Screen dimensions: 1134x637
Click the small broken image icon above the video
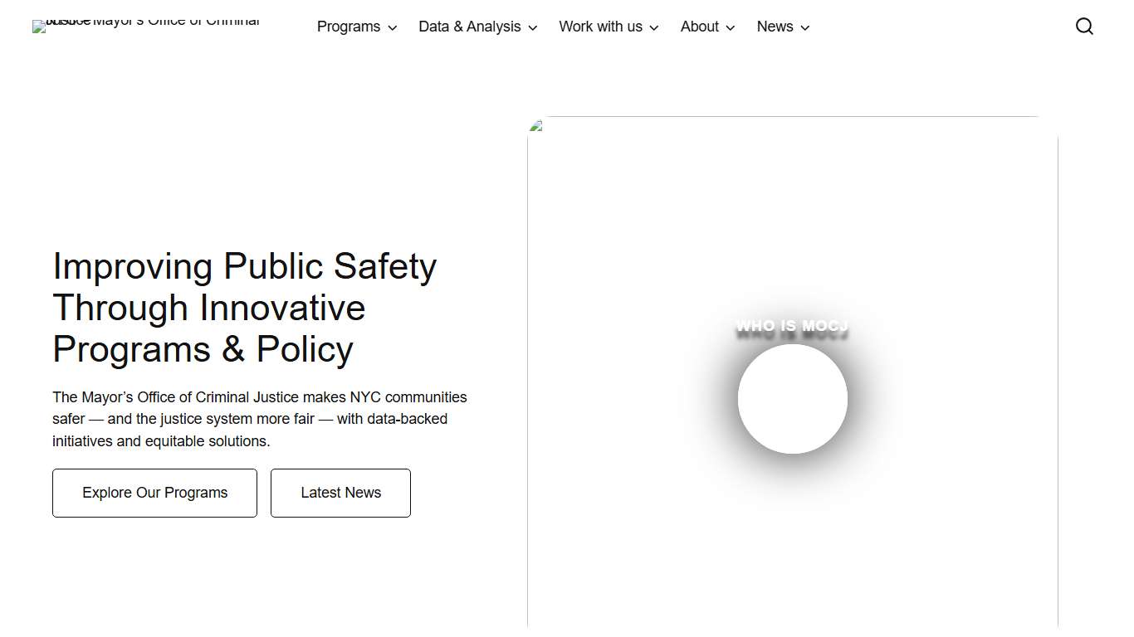click(x=535, y=124)
